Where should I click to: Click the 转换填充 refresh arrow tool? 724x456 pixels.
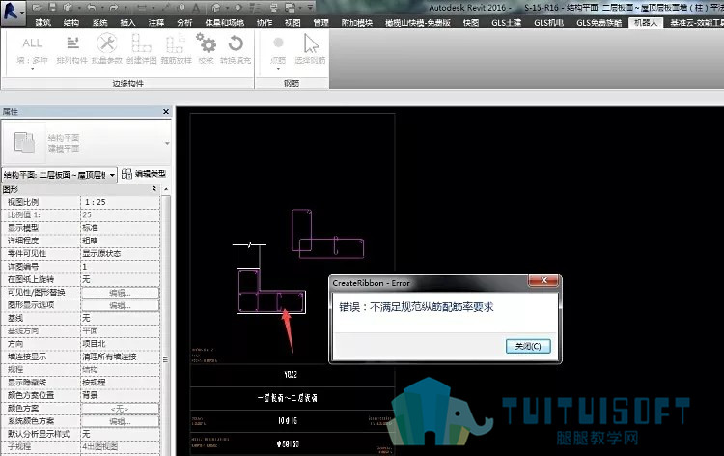pos(236,50)
